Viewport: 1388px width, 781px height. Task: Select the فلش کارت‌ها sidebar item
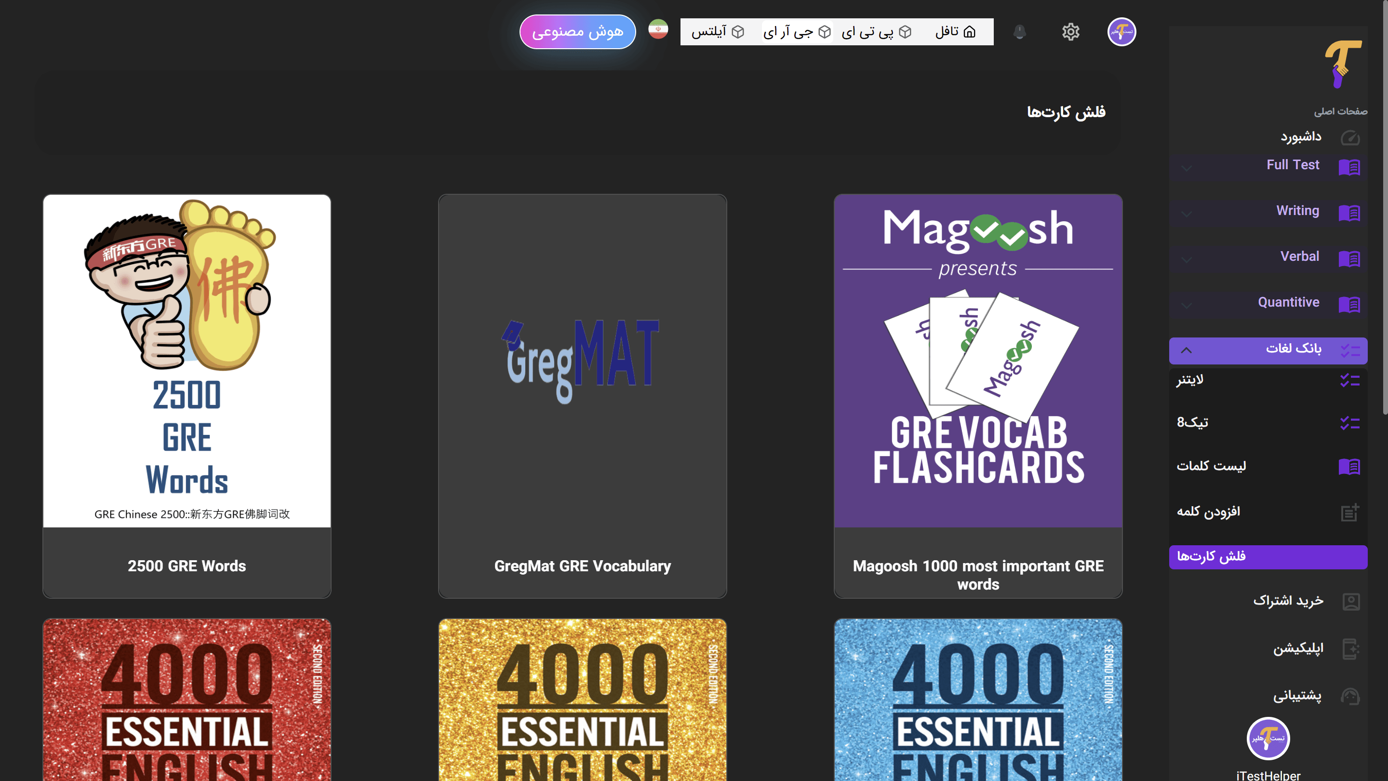coord(1268,557)
